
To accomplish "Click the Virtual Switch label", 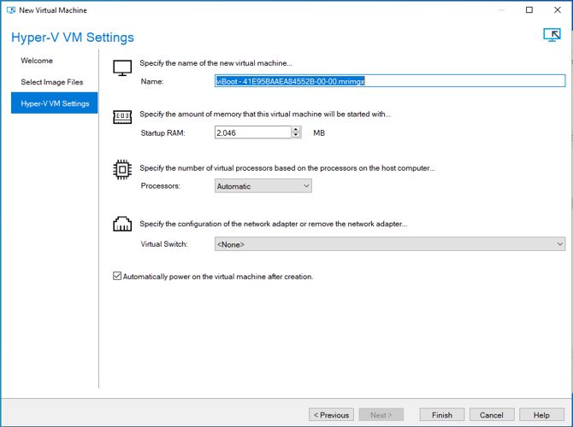I will [x=164, y=244].
